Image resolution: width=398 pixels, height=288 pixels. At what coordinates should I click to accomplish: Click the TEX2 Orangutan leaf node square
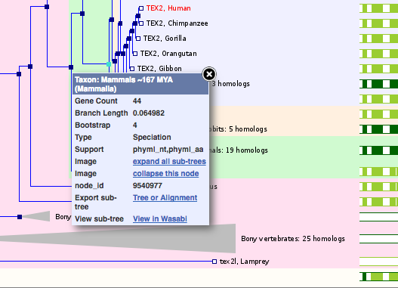click(135, 54)
